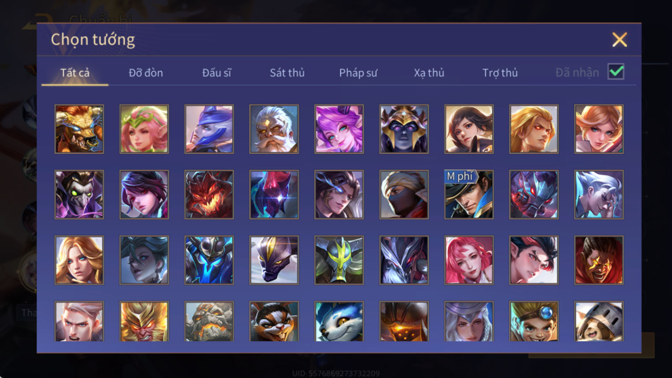Viewport: 672px width, 378px height.
Task: Pick the white-bearded old man hero
Action: pyautogui.click(x=274, y=129)
